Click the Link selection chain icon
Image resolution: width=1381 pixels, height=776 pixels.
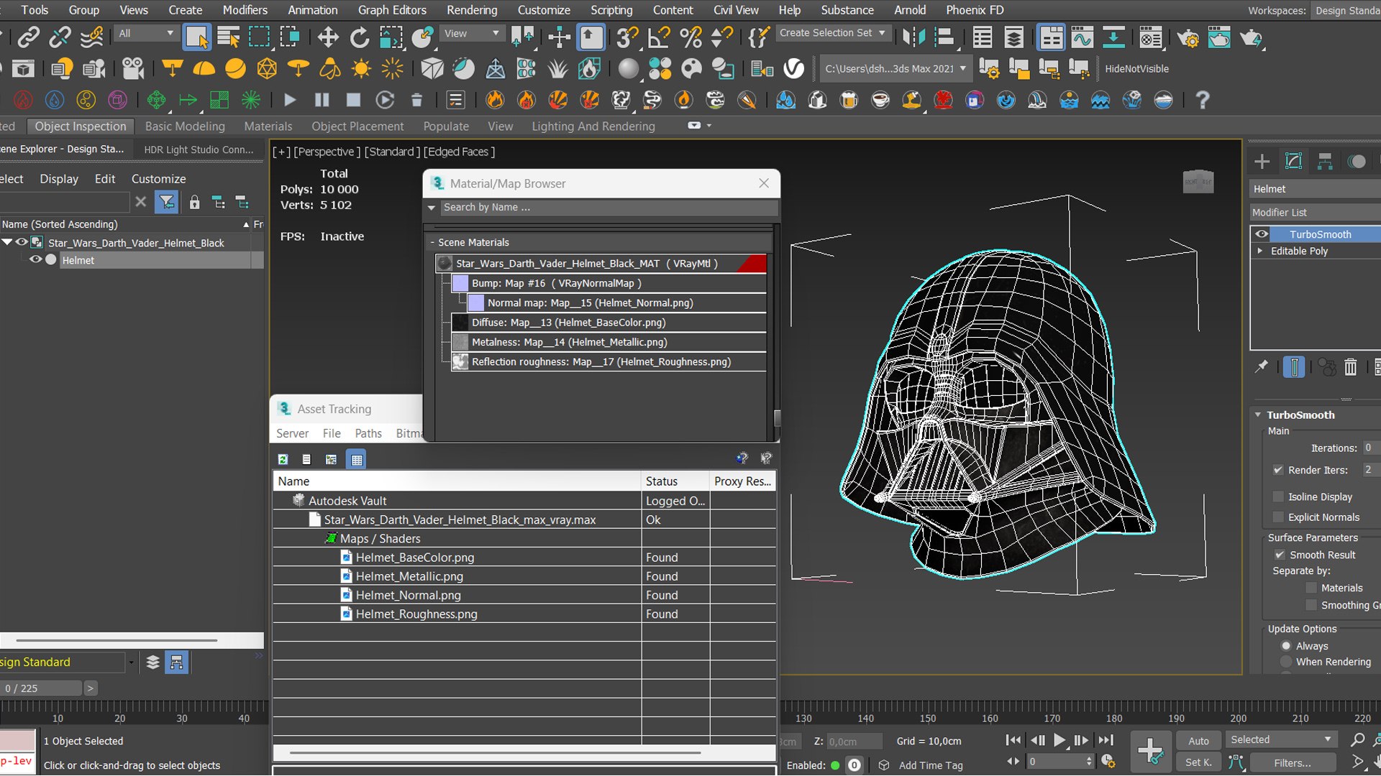click(x=29, y=37)
